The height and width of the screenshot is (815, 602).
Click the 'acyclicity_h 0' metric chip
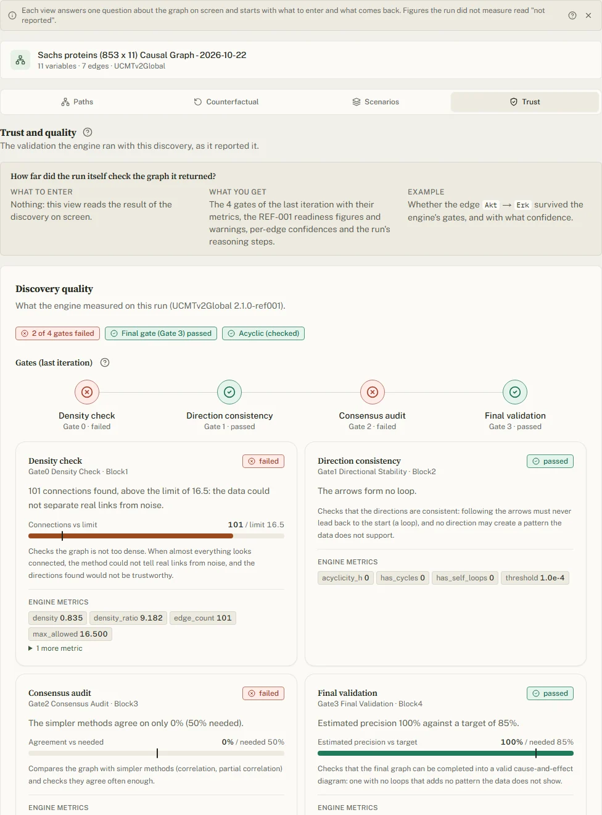pyautogui.click(x=345, y=578)
